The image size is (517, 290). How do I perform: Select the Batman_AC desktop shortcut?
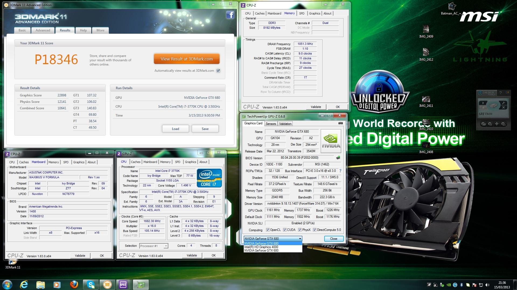(x=452, y=8)
